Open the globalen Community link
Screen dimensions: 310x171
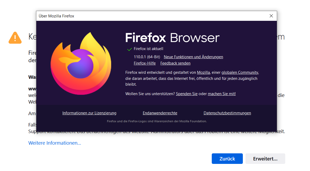pos(240,72)
